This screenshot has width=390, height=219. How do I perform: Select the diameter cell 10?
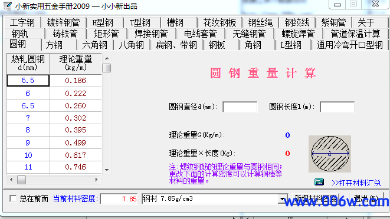click(x=28, y=155)
